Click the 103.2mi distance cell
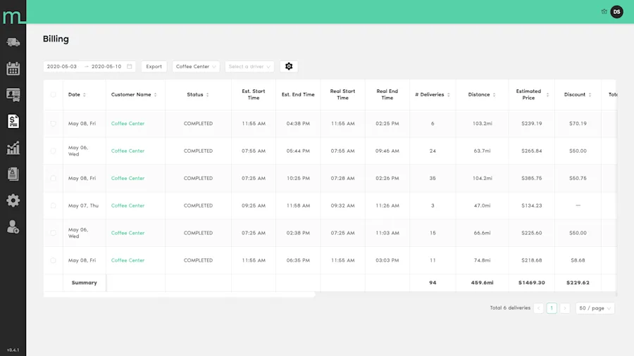The image size is (634, 356). tap(482, 124)
